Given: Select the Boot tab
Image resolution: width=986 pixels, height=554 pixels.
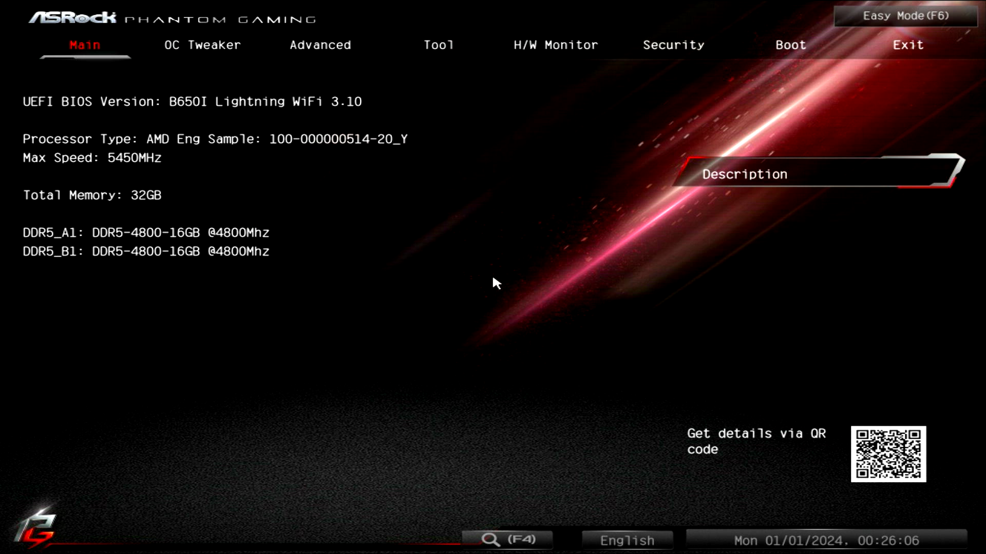Looking at the screenshot, I should (x=790, y=45).
